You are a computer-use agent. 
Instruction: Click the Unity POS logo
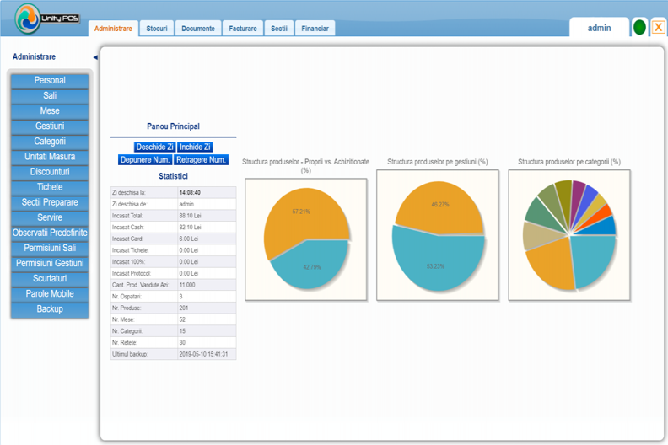47,19
